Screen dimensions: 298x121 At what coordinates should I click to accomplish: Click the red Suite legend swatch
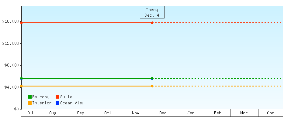pos(57,97)
